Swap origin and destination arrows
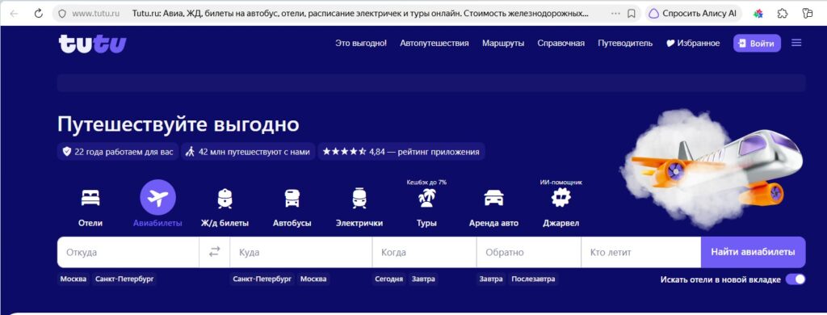This screenshot has width=827, height=315. [x=214, y=252]
